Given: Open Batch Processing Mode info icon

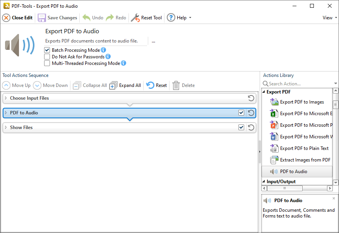Looking at the screenshot, I should coord(103,50).
